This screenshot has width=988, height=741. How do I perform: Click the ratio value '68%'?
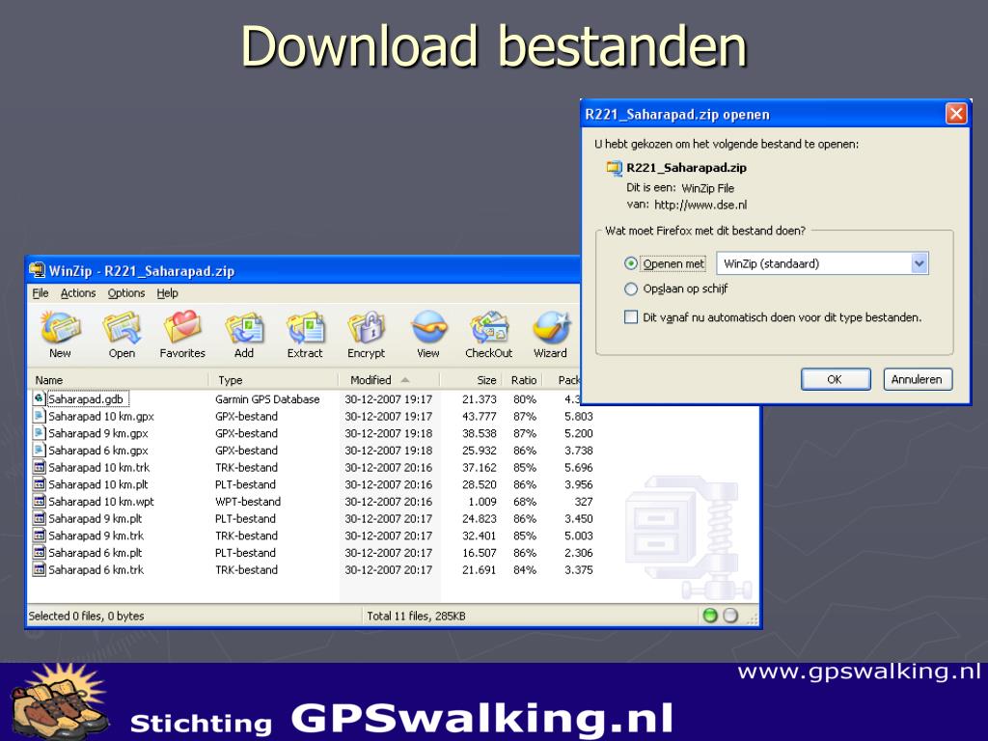[524, 501]
